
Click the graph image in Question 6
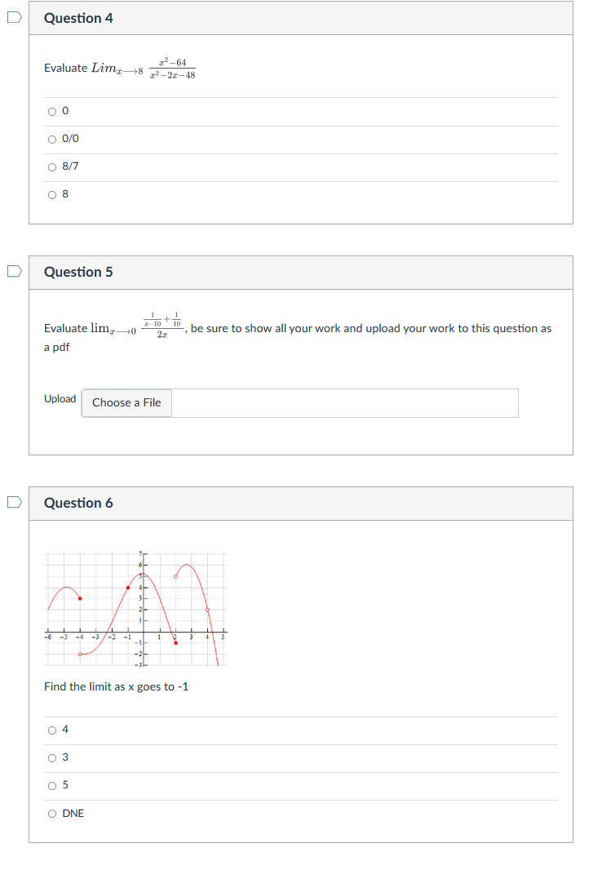coord(135,608)
